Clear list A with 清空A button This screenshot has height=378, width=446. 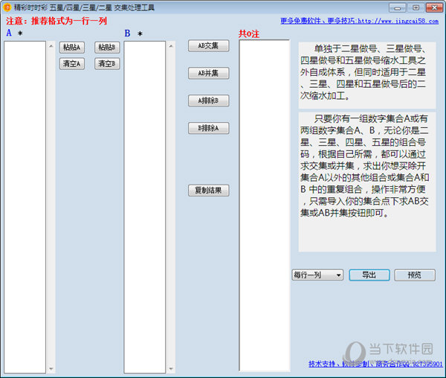click(x=72, y=63)
